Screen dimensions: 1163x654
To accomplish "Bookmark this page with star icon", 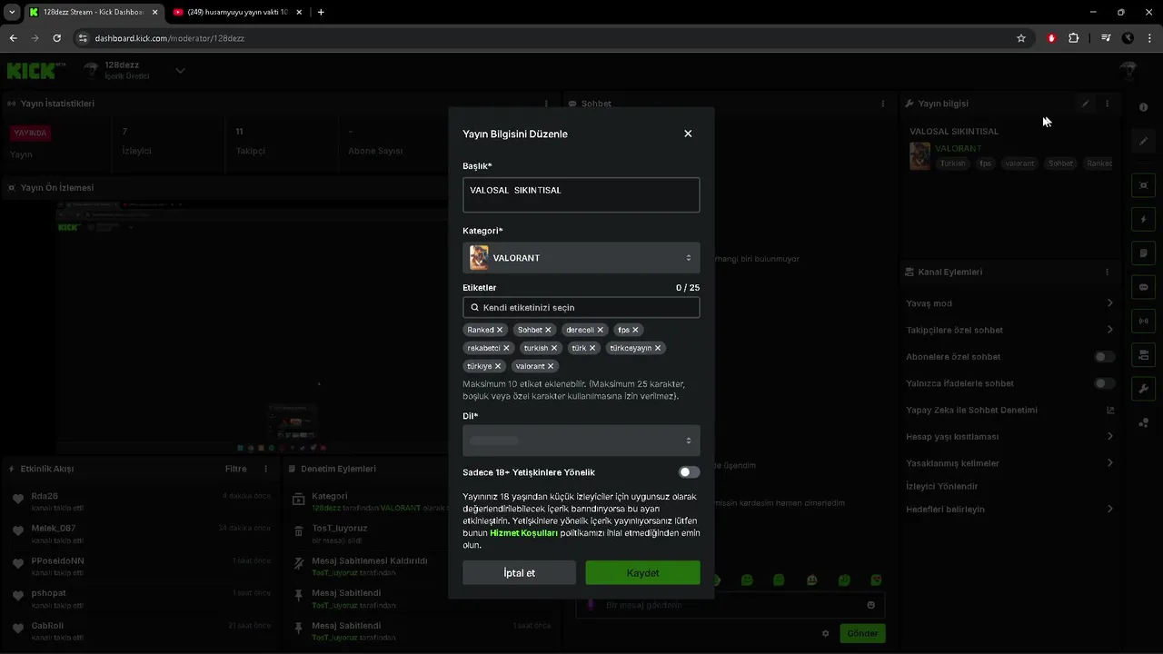I will 1021,38.
